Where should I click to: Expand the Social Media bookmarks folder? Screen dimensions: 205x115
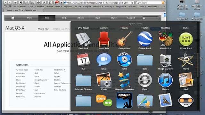click(x=20, y=6)
